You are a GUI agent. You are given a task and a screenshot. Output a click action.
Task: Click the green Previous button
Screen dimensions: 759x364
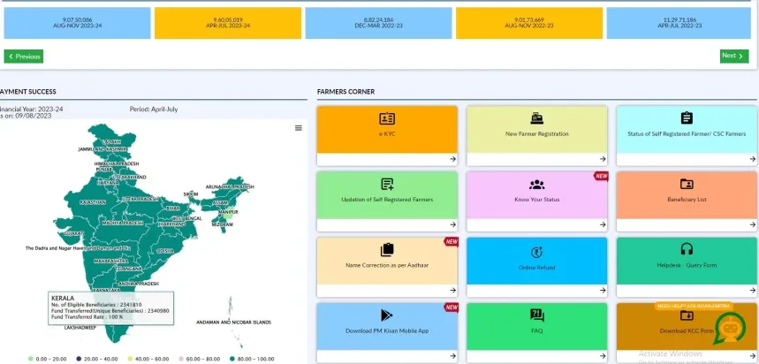pos(23,57)
